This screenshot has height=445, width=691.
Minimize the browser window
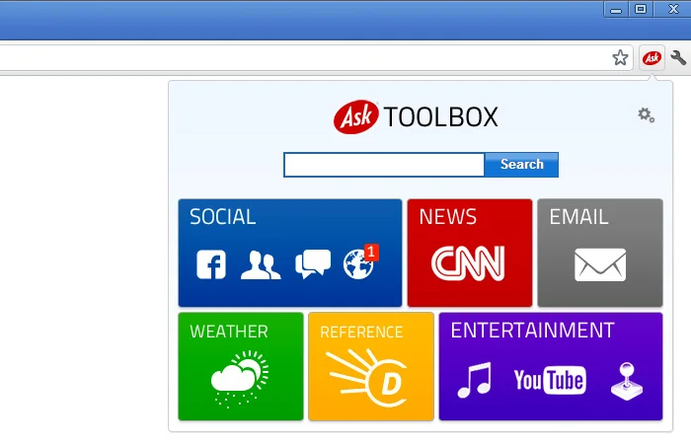[616, 9]
